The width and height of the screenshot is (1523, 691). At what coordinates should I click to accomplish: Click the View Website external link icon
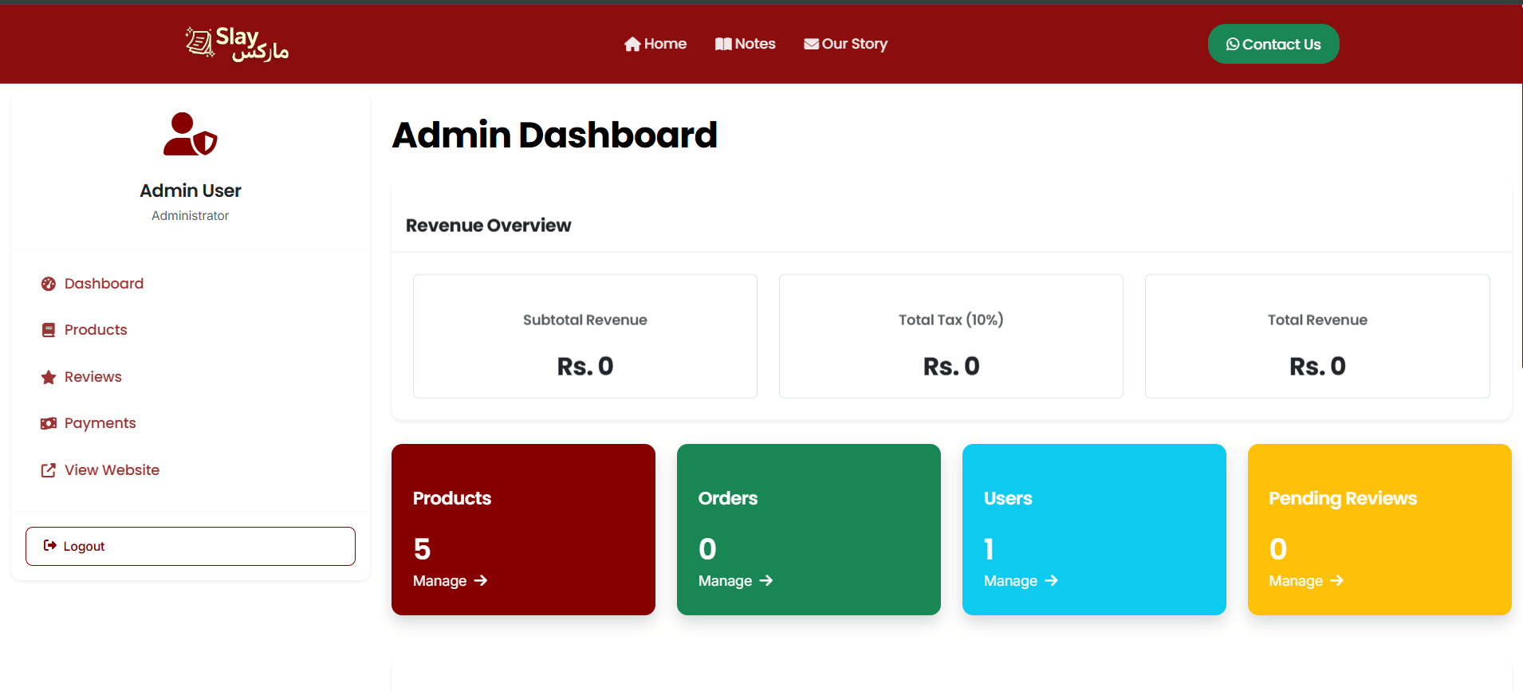click(49, 470)
